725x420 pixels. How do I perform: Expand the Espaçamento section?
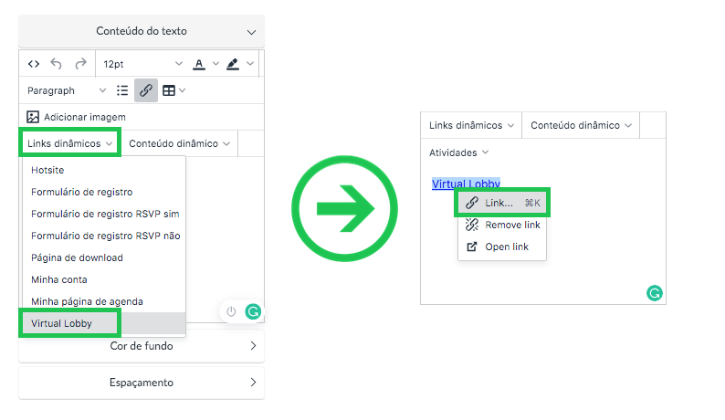tap(142, 383)
